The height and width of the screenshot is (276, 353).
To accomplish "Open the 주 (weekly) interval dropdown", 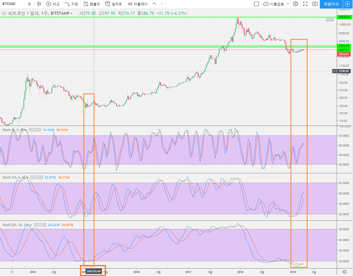I will [29, 4].
